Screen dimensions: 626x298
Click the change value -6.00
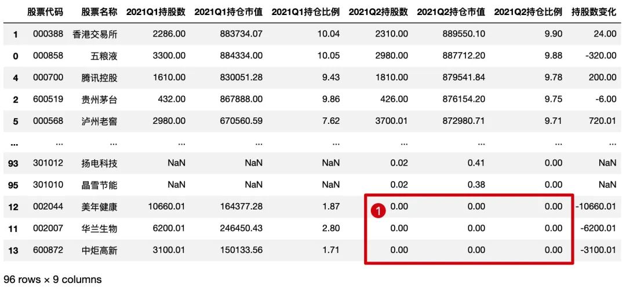pos(605,99)
